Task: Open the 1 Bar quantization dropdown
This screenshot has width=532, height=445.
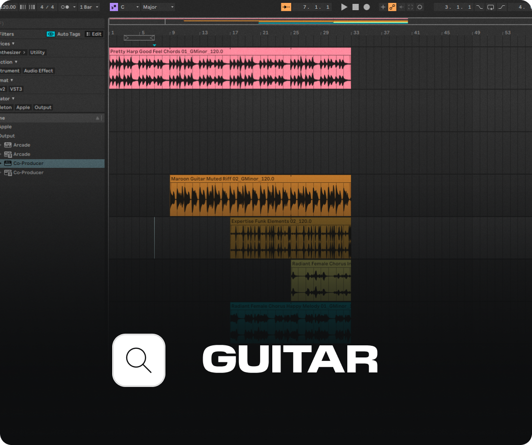Action: 88,7
